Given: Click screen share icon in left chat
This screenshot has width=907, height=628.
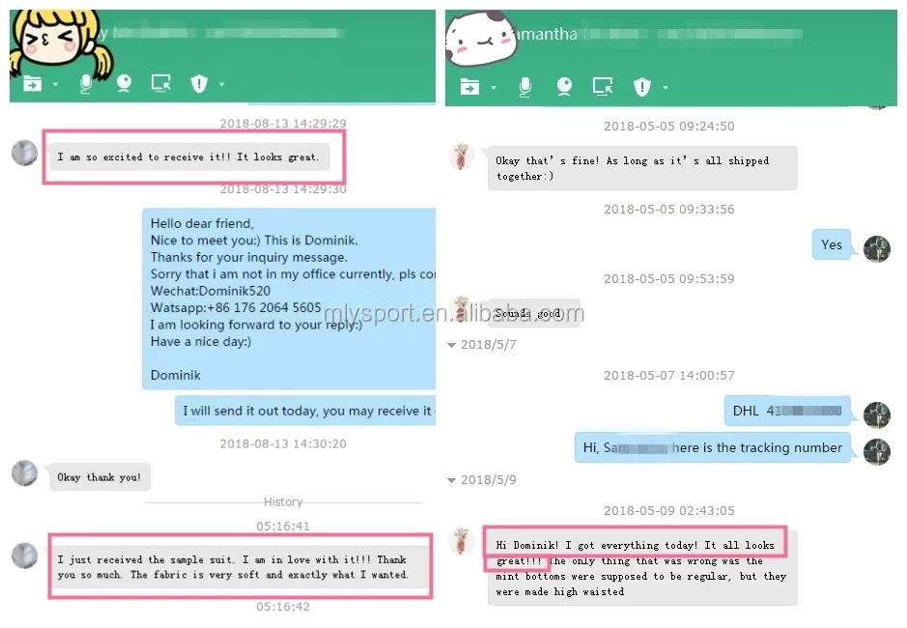Looking at the screenshot, I should [160, 83].
